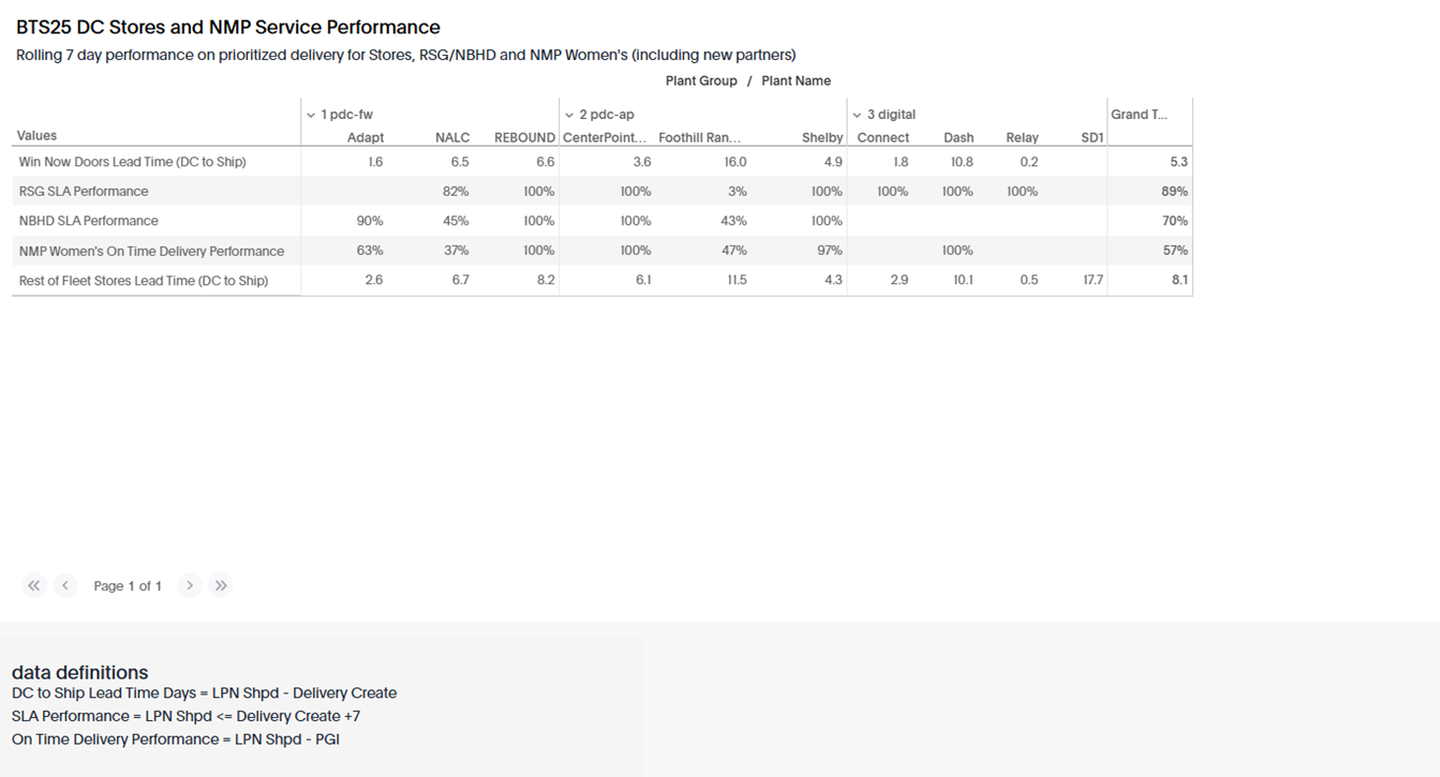
Task: Click the Adapt column header
Action: click(365, 138)
